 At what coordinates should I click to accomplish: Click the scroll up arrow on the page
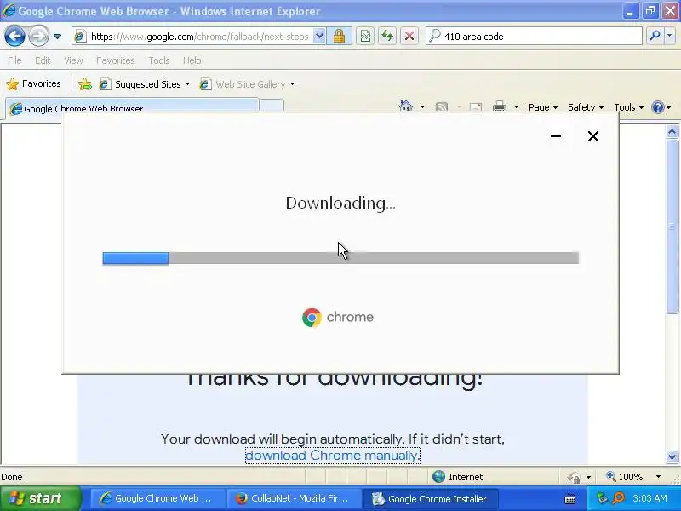tap(672, 132)
